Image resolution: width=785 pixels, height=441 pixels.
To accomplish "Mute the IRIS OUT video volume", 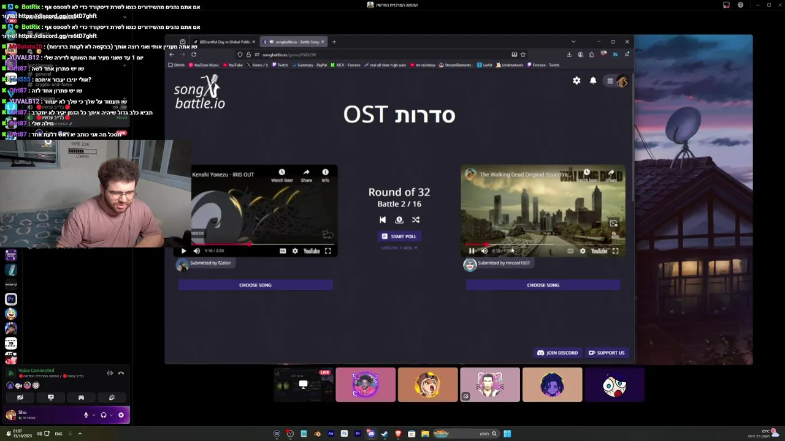I will 196,251.
